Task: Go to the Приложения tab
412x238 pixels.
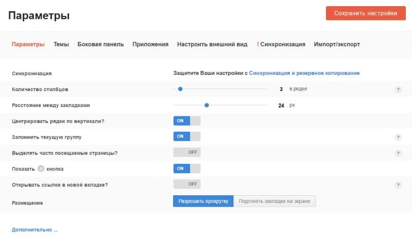Action: click(150, 44)
